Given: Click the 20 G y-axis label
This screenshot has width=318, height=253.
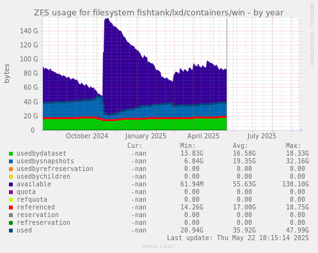Looking at the screenshot, I should (x=31, y=116).
